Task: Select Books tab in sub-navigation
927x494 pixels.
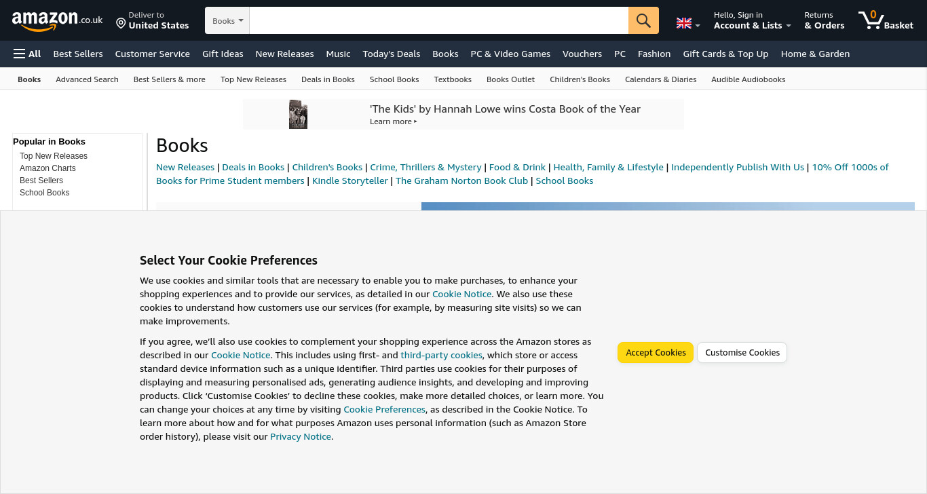Action: tap(29, 79)
